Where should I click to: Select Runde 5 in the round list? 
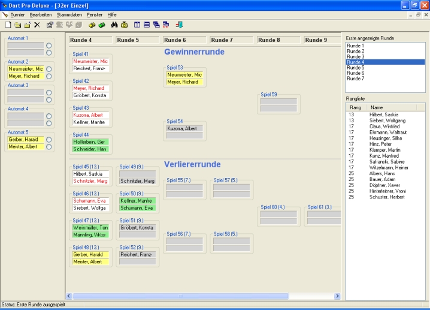pos(355,68)
